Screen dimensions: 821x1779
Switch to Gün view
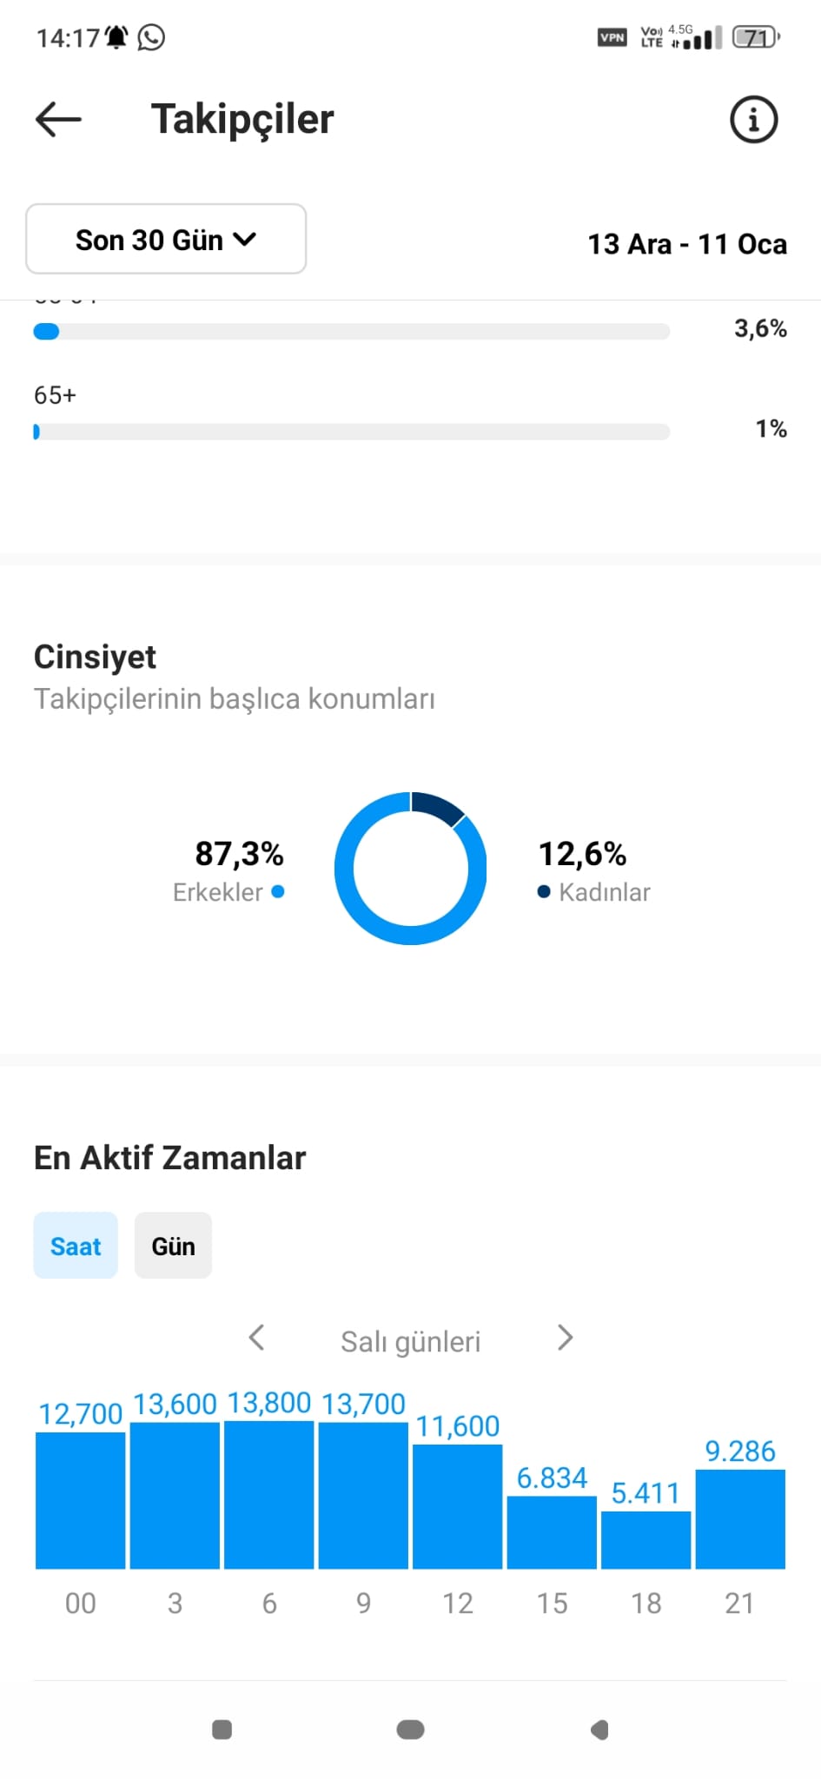(x=173, y=1246)
